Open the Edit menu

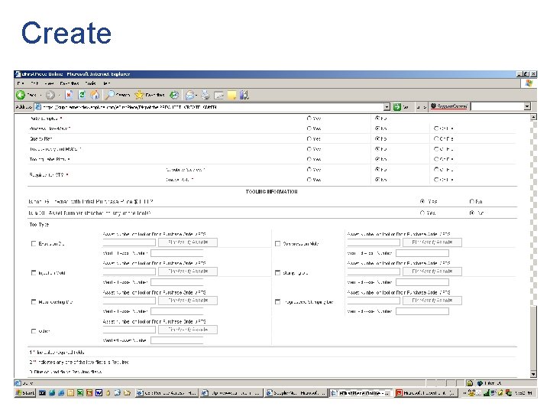click(x=34, y=83)
